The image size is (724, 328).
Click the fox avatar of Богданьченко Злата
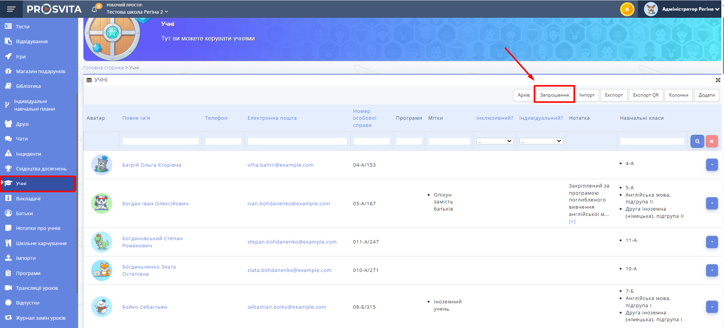[102, 270]
